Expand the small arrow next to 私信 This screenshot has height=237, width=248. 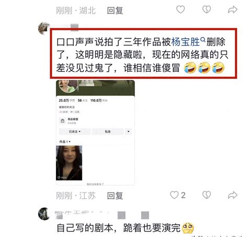pos(128,131)
